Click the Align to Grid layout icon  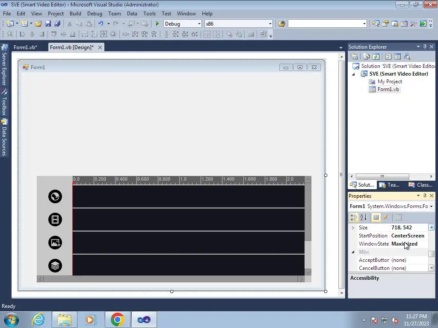pos(10,34)
